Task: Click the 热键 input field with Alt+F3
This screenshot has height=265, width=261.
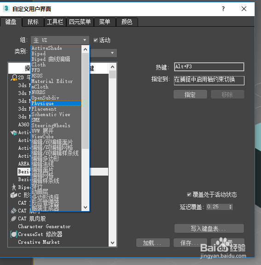Action: coord(209,67)
